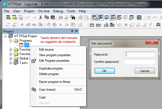Click the grid settings tools icon
Viewport: 162px width, 109px height.
pos(158,25)
